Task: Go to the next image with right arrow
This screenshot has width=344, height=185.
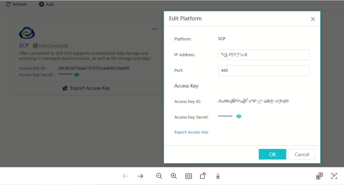Action: click(x=141, y=176)
